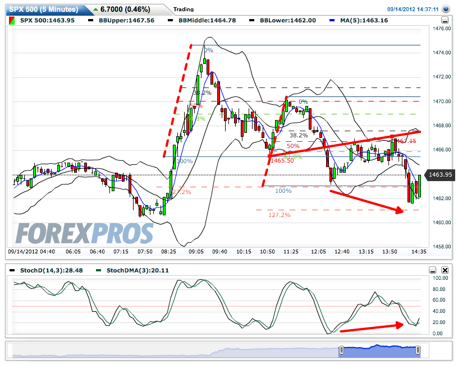Click the 1460.00 price axis label

(442, 223)
